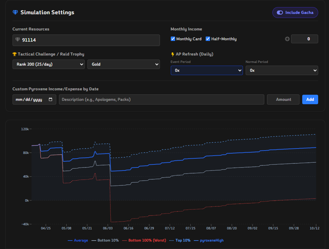Click the 08/07 date label on chart axis
This screenshot has width=329, height=249.
[211, 228]
